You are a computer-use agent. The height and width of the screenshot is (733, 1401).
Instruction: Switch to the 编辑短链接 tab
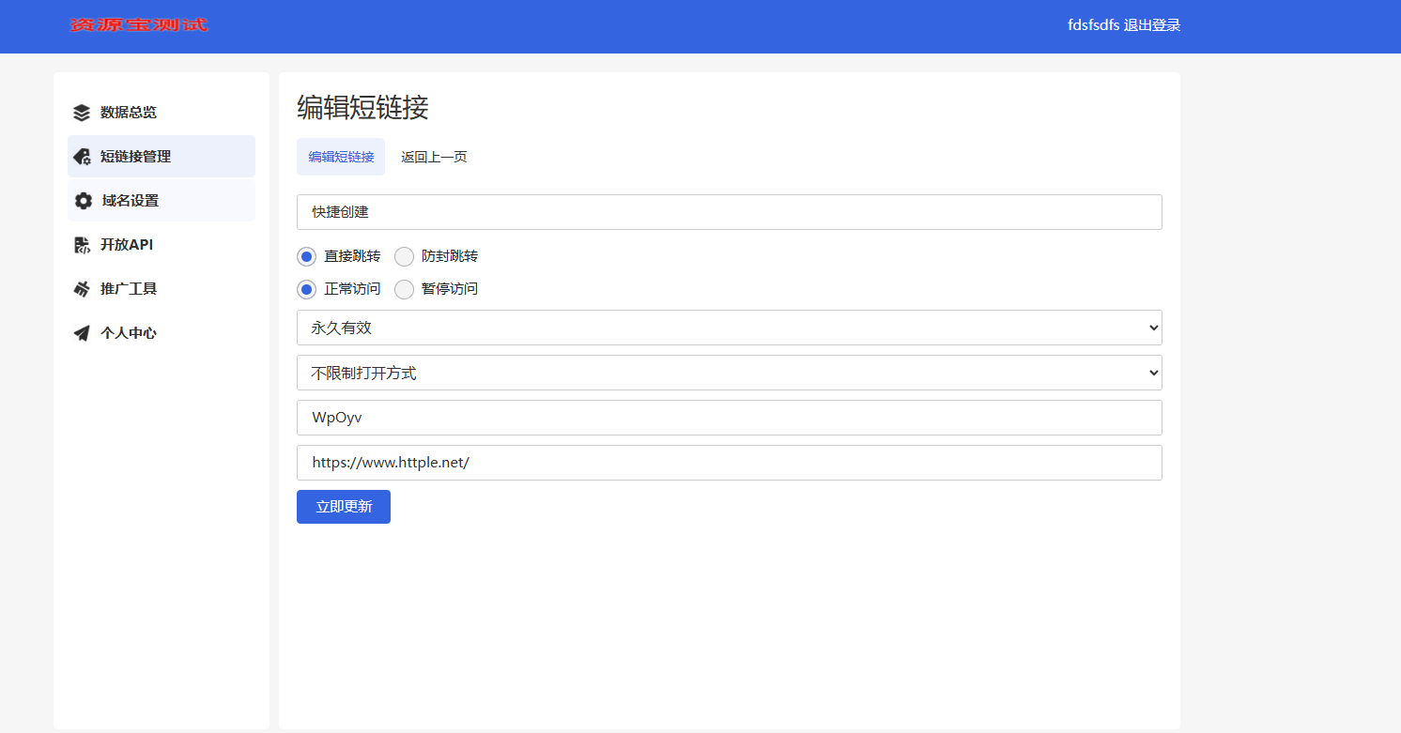point(341,157)
